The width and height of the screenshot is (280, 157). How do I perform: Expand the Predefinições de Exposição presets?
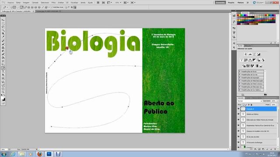240,78
